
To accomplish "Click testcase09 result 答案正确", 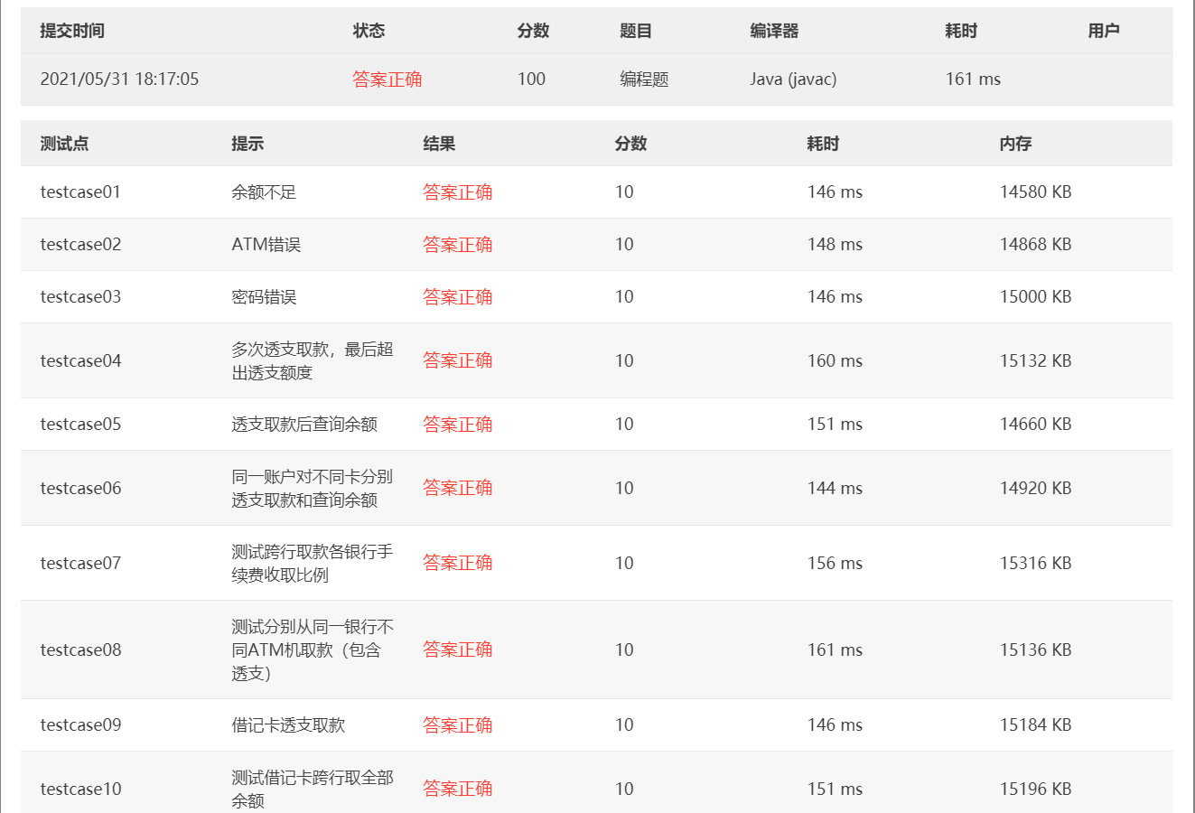I will coord(458,725).
